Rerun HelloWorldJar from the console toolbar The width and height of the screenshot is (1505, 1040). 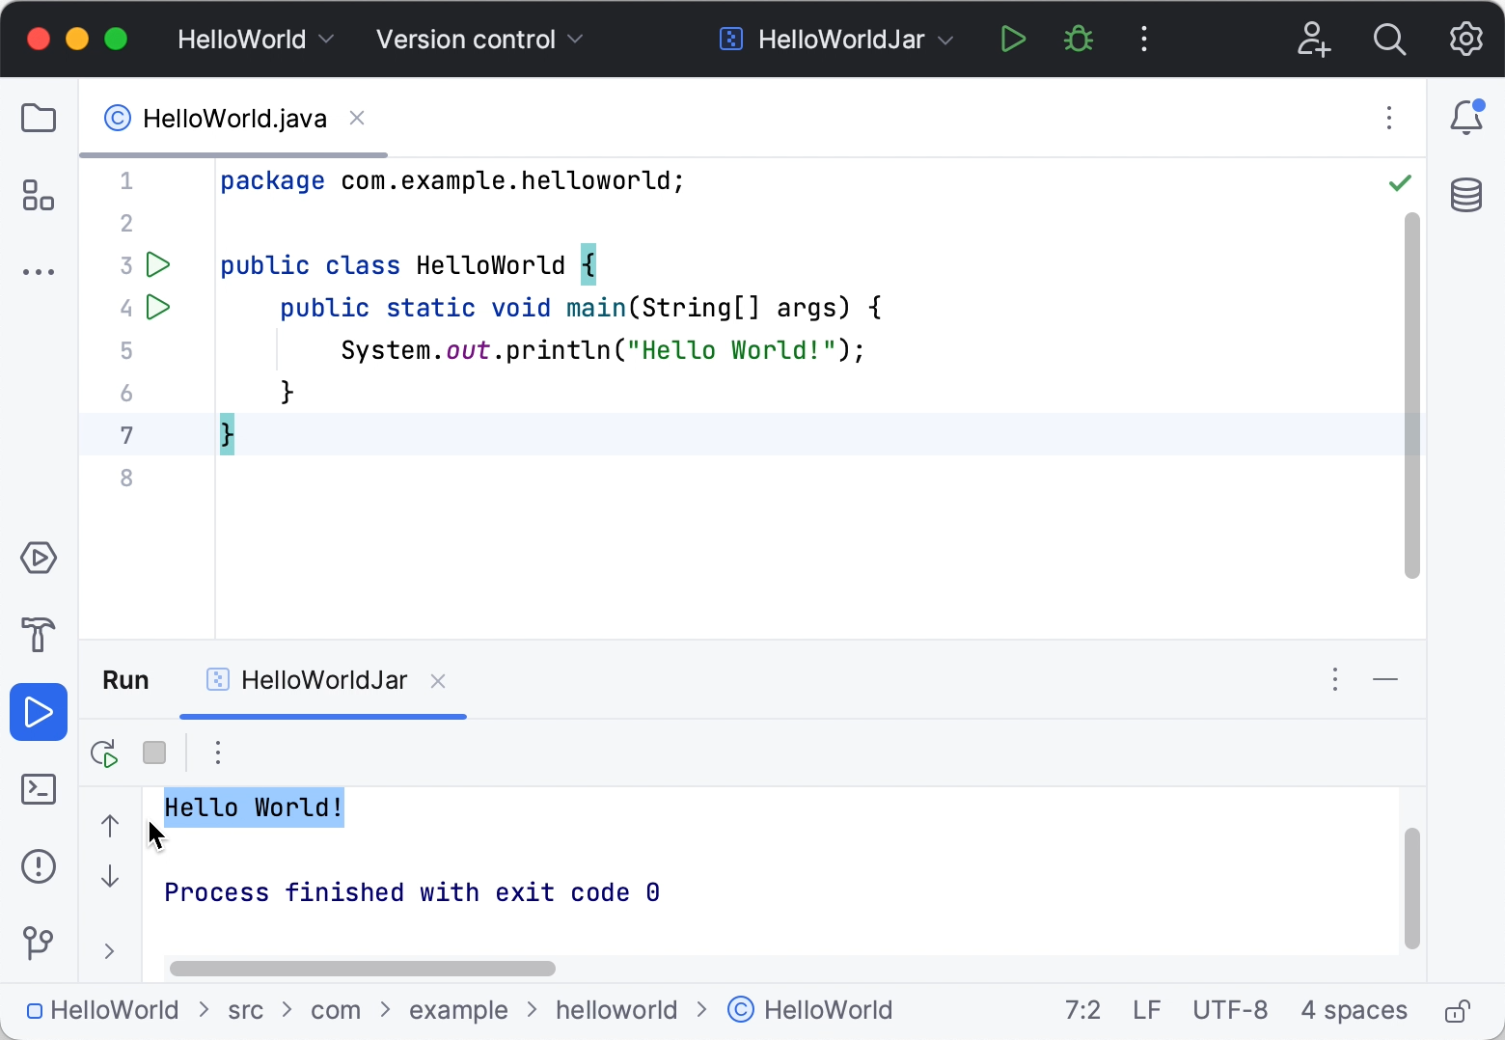coord(104,753)
